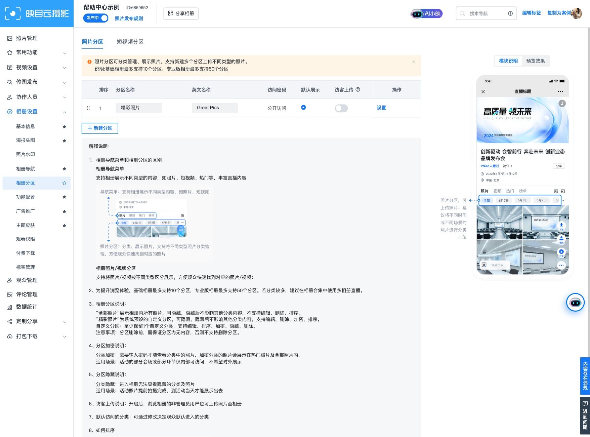Screen dimensions: 590x437
Task: Close the orange notice banner
Action: pyautogui.click(x=414, y=62)
